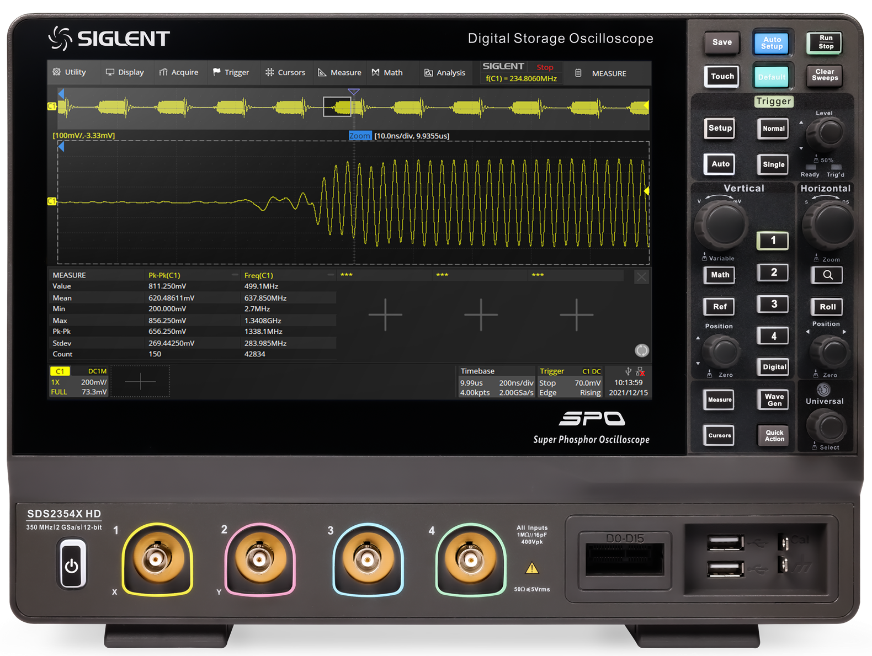
Task: Toggle the Touch screen button
Action: point(722,76)
